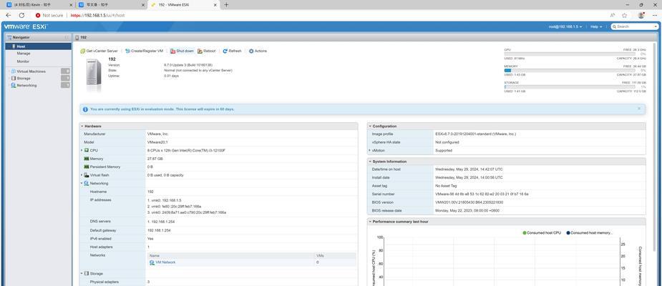Click the browser reload icon
The width and height of the screenshot is (662, 286).
[21, 15]
